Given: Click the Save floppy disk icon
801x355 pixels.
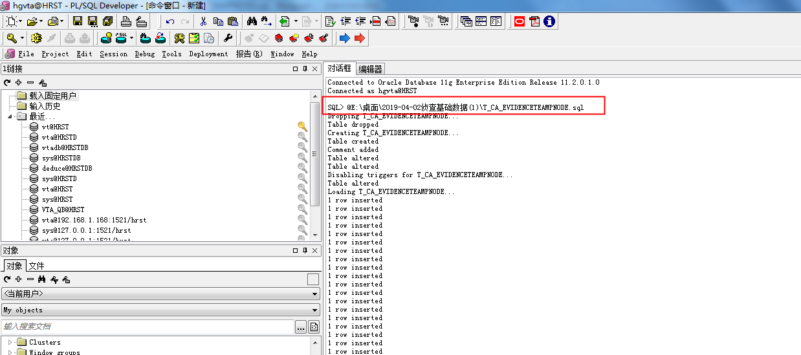Looking at the screenshot, I should [77, 21].
